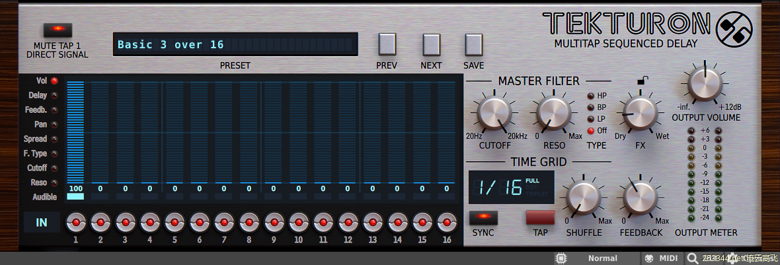This screenshot has width=780, height=265.
Task: Toggle tap button 6
Action: pyautogui.click(x=200, y=223)
